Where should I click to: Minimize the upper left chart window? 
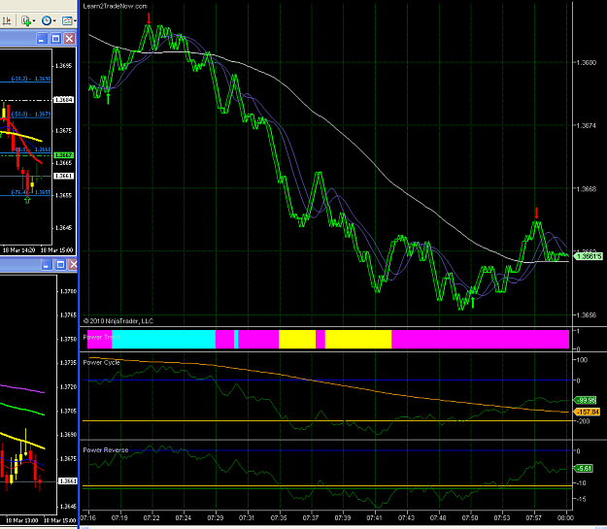point(42,39)
